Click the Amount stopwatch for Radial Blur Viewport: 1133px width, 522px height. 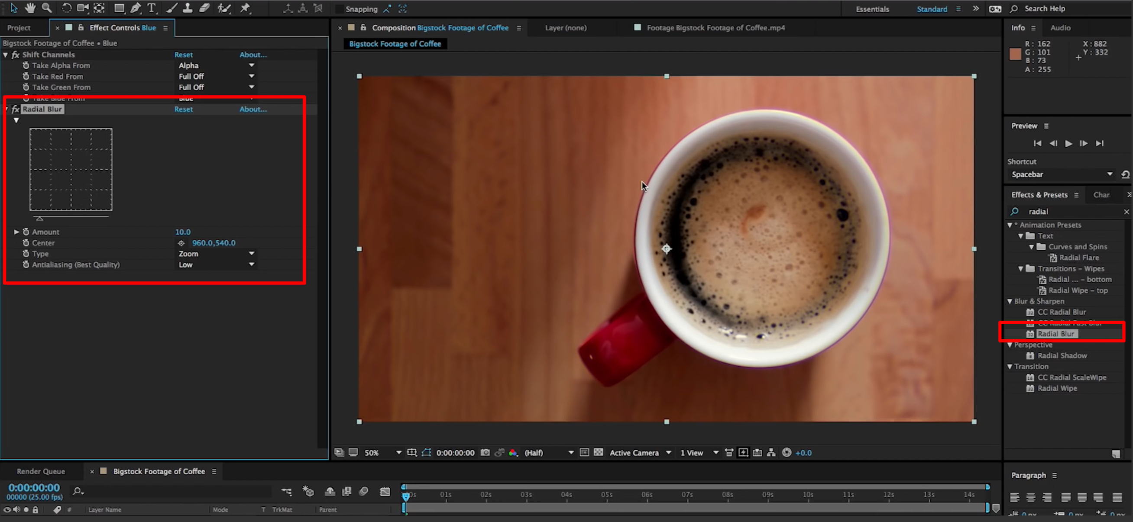[26, 232]
